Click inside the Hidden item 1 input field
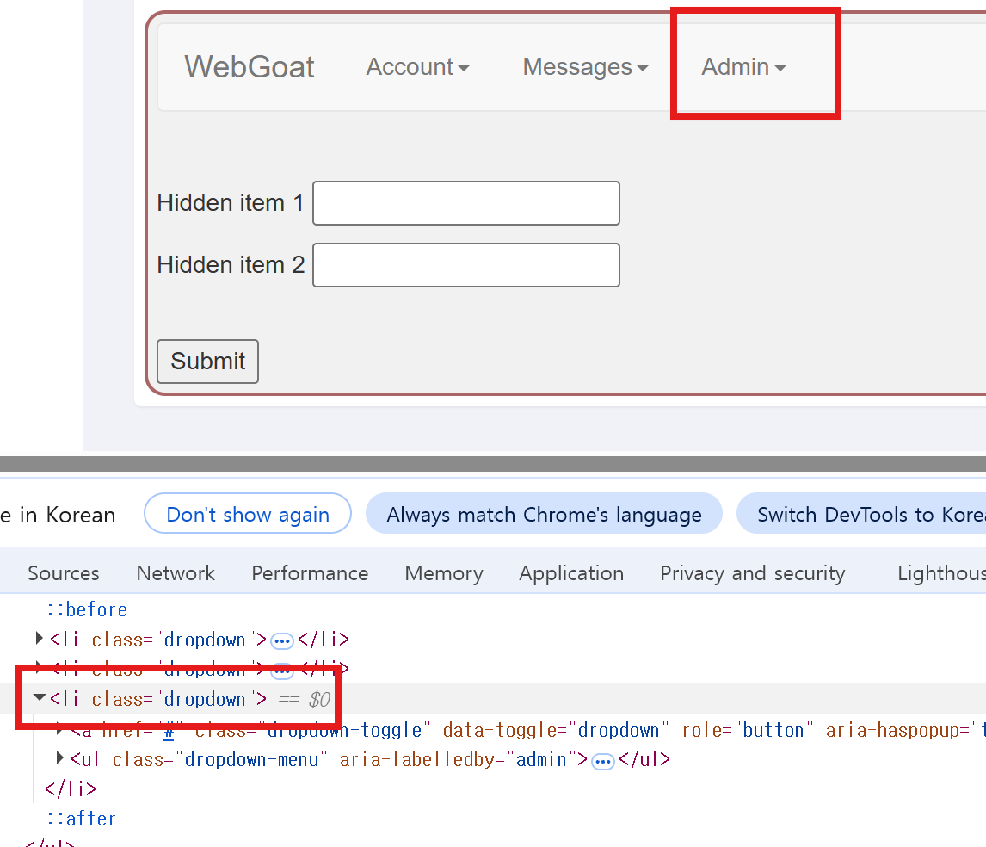This screenshot has height=847, width=986. [465, 203]
